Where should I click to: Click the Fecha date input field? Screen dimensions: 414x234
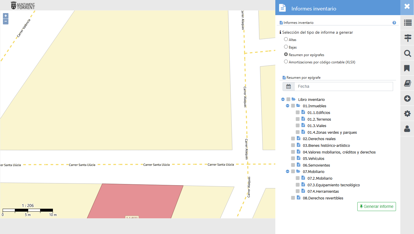coord(343,86)
